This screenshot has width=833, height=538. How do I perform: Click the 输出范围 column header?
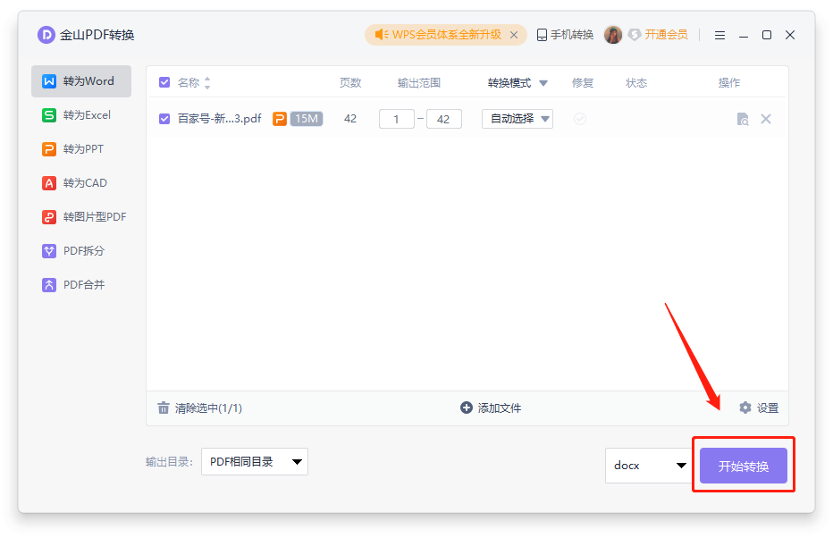pyautogui.click(x=419, y=83)
